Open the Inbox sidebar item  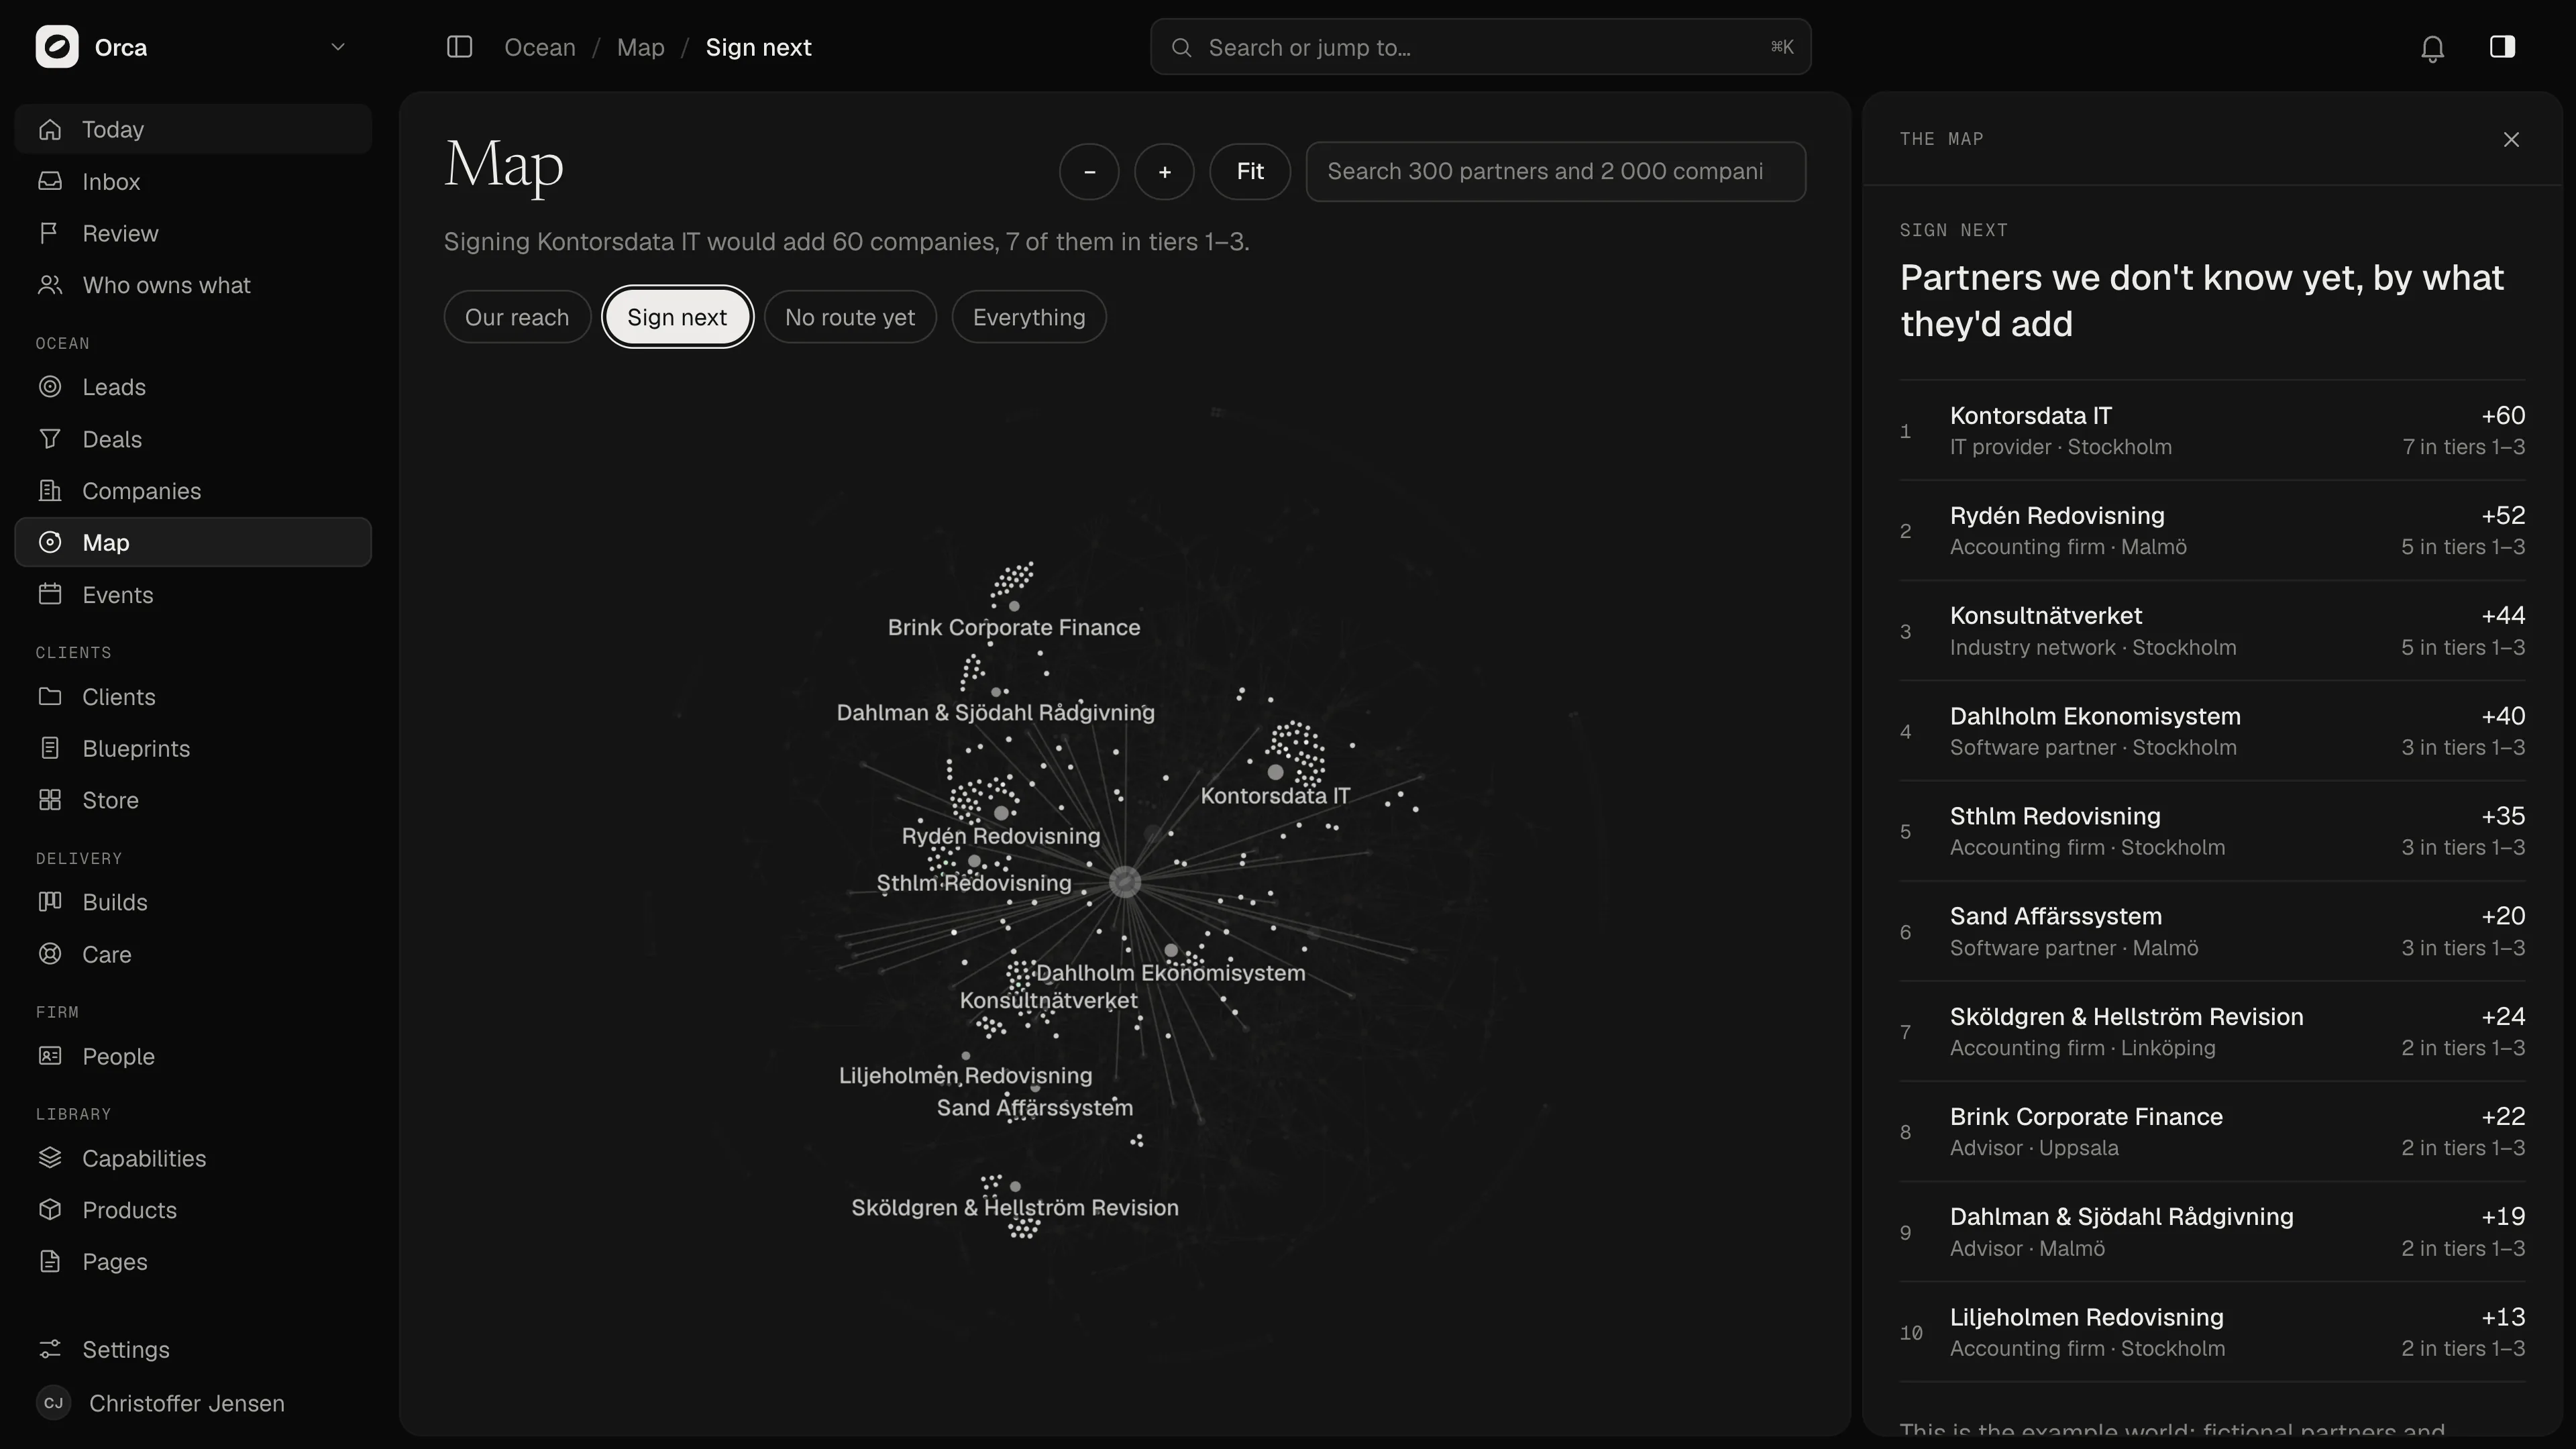coord(193,181)
